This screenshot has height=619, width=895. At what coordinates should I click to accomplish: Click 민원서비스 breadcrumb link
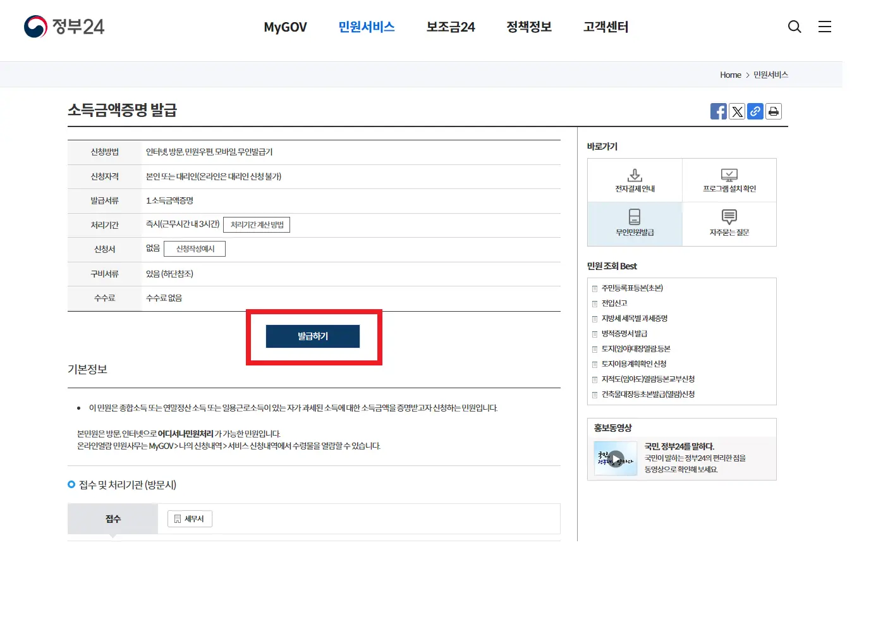click(770, 75)
